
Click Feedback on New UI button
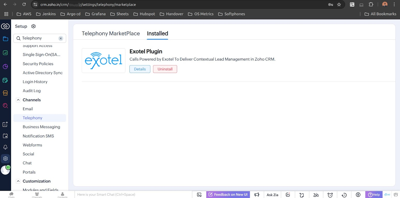[228, 195]
